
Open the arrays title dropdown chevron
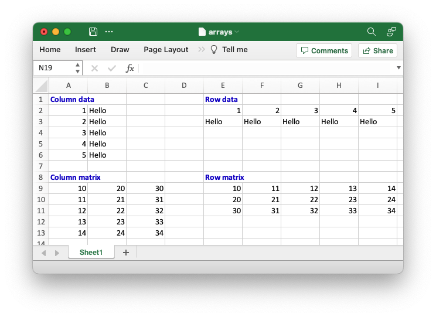237,32
